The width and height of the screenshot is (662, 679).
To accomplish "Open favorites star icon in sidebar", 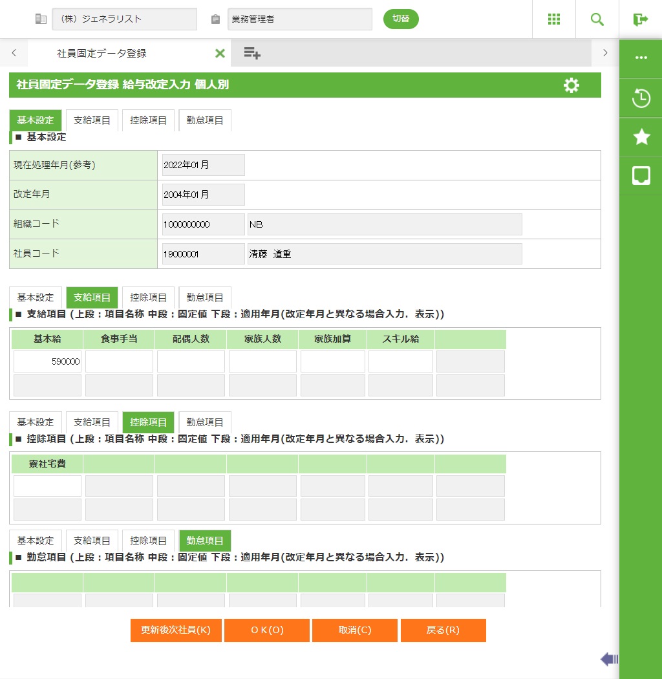I will (641, 136).
